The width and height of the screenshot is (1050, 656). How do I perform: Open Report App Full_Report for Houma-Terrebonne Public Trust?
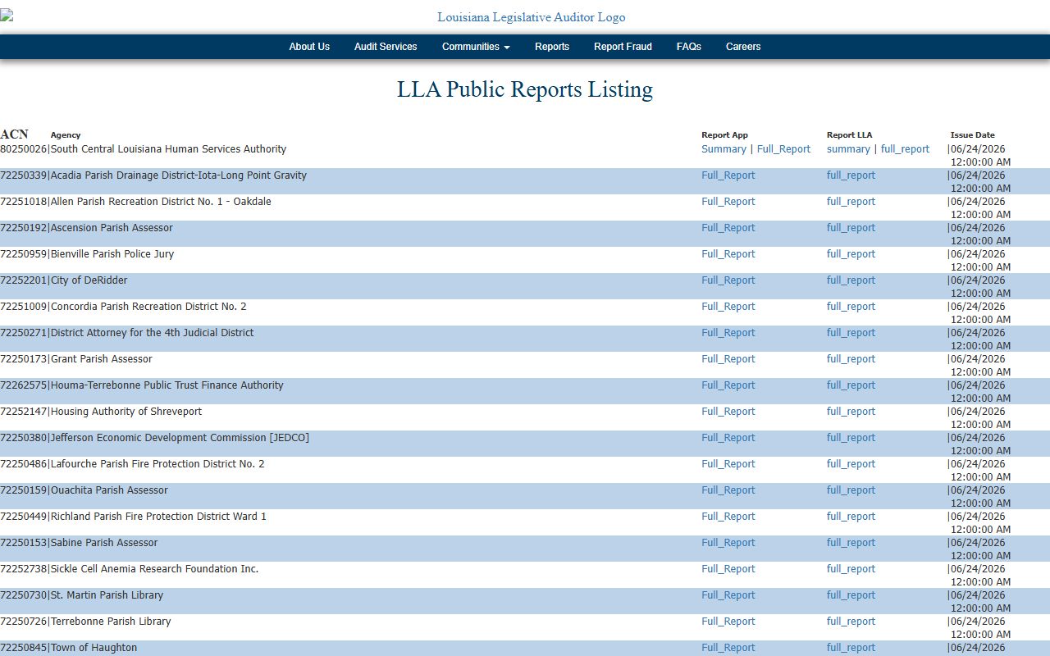[728, 385]
